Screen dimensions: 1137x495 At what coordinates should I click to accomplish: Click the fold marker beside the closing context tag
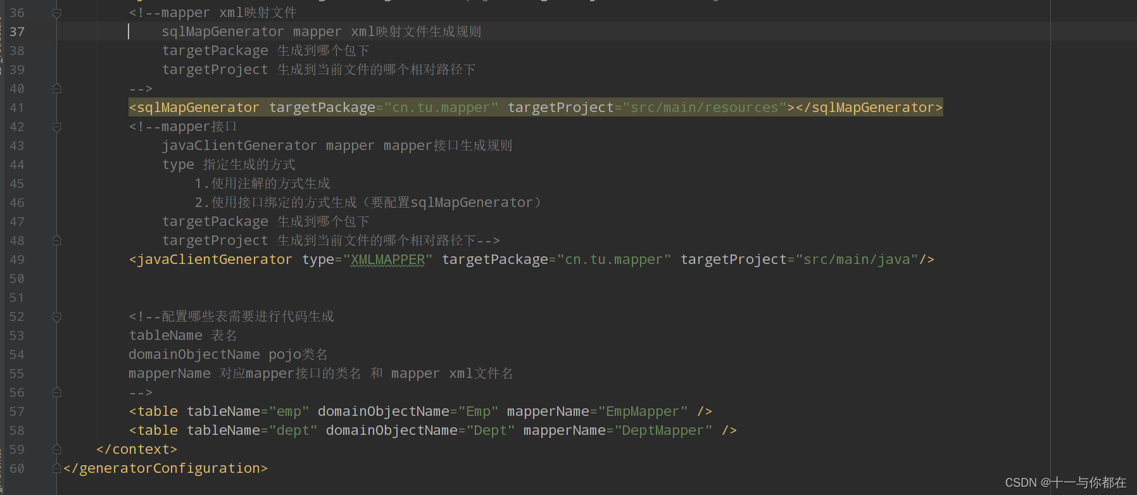point(56,449)
